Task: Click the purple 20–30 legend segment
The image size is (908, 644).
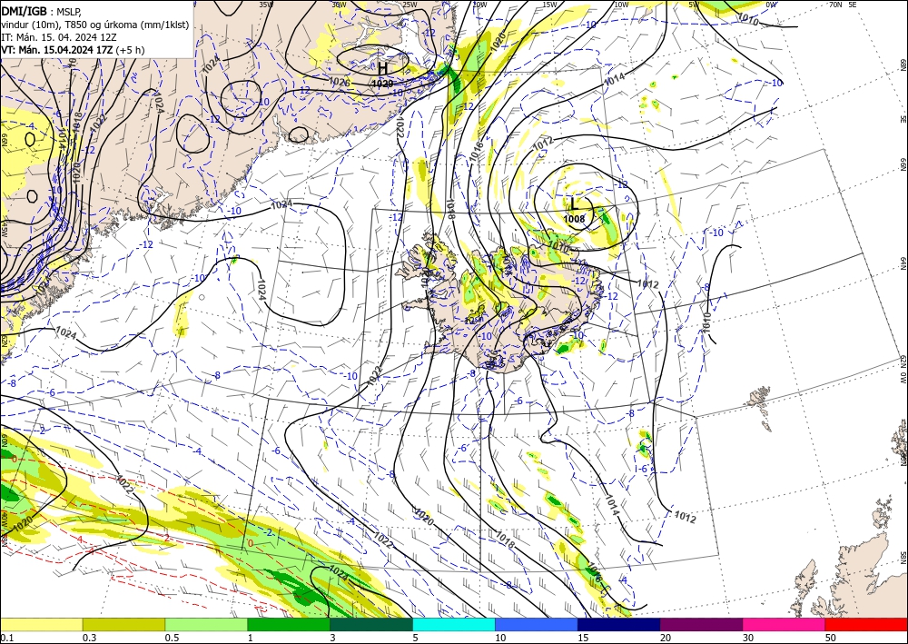Action: click(x=701, y=624)
